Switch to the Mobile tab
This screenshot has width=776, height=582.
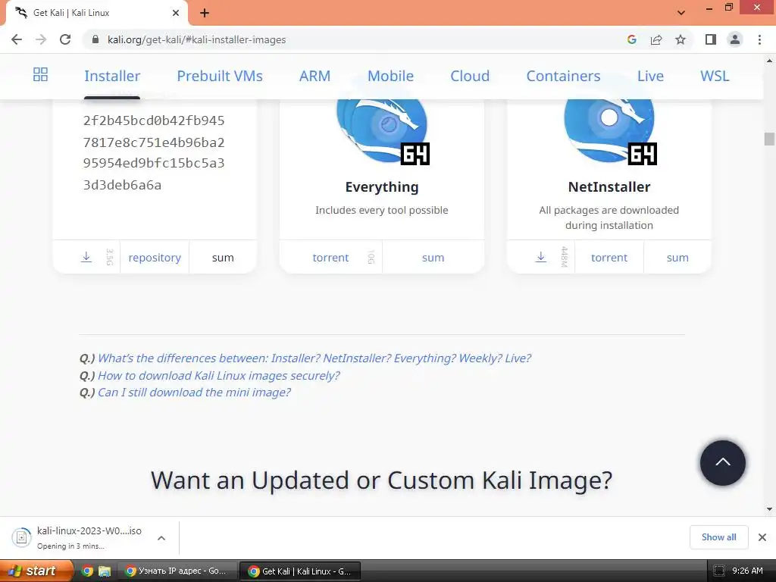click(x=390, y=77)
